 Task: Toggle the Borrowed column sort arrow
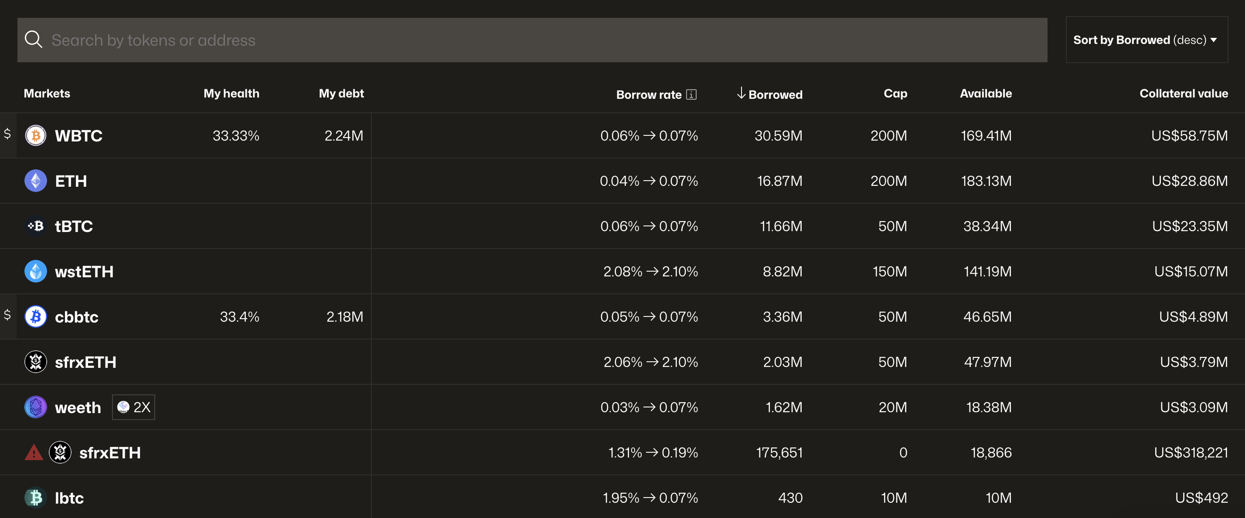[741, 93]
